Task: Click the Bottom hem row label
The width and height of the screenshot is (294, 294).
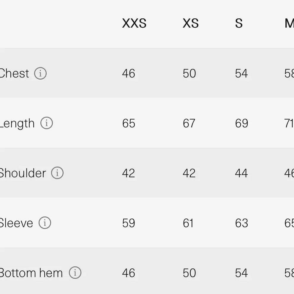Action: (31, 273)
